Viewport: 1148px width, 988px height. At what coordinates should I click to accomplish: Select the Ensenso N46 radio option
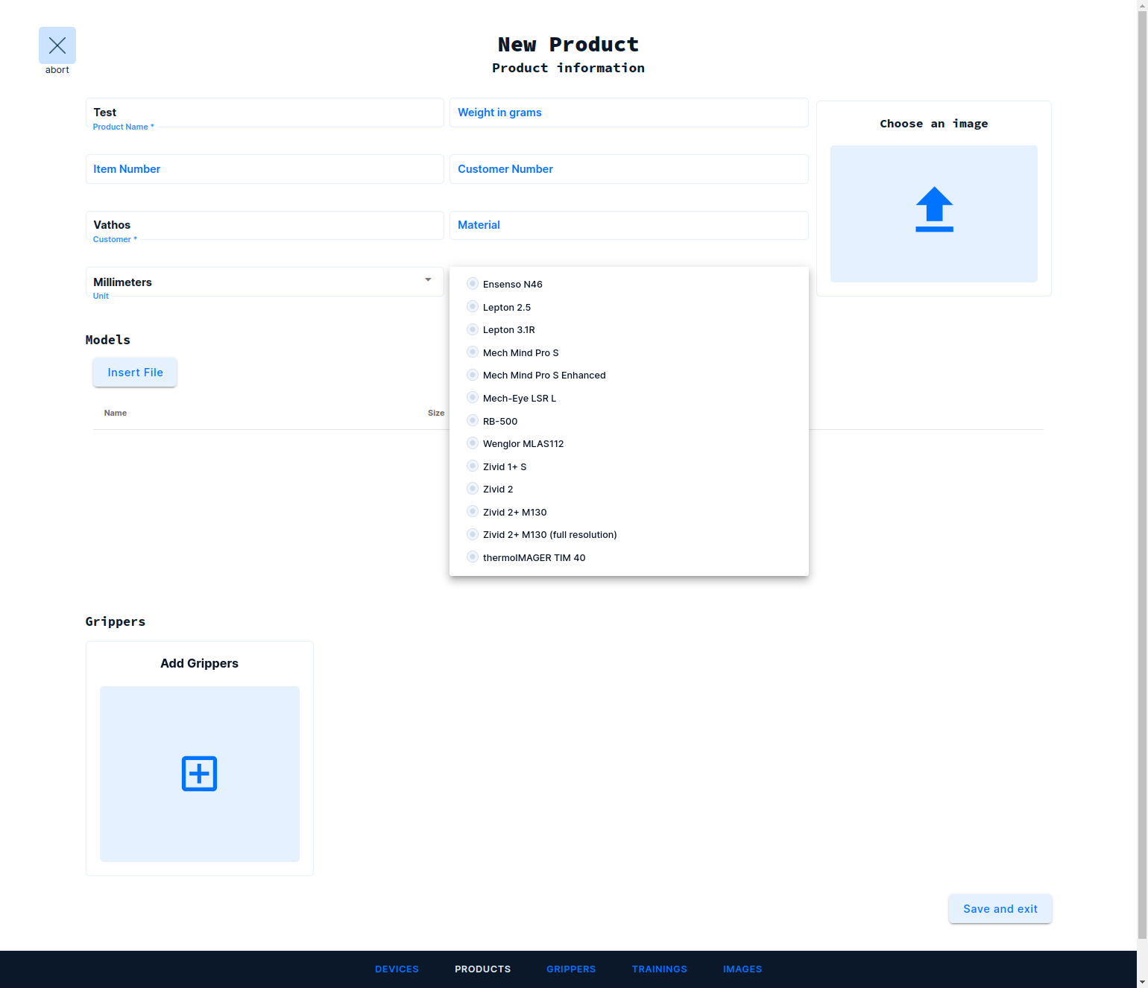pyautogui.click(x=473, y=284)
